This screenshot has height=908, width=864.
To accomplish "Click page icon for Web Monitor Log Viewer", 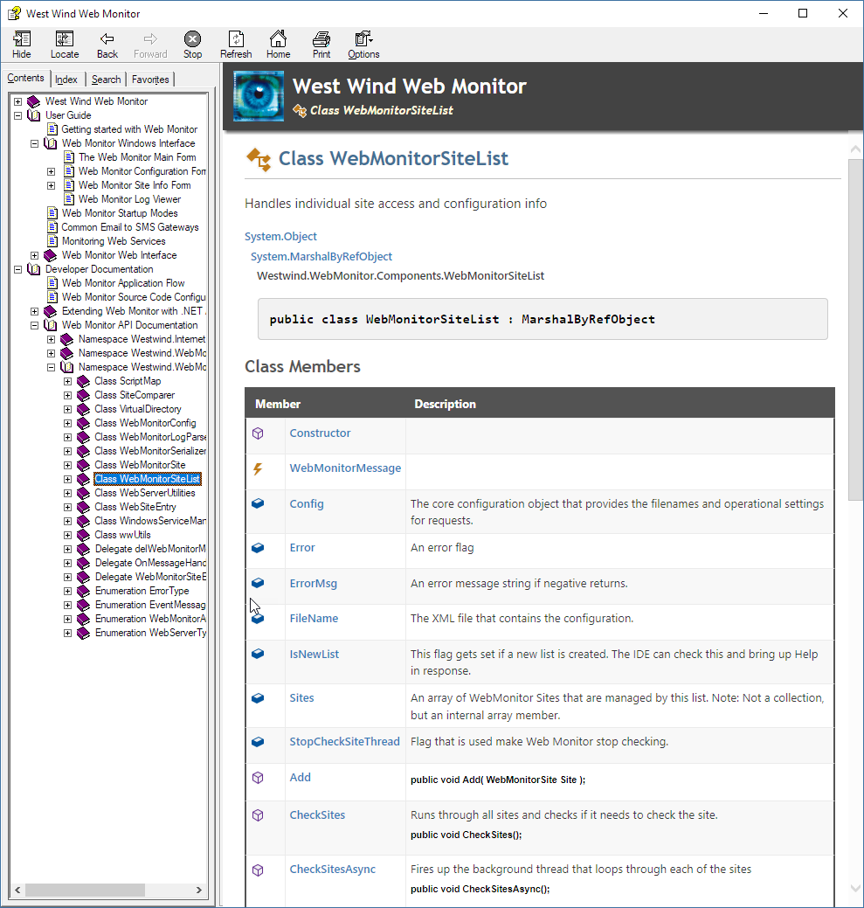I will (x=69, y=199).
